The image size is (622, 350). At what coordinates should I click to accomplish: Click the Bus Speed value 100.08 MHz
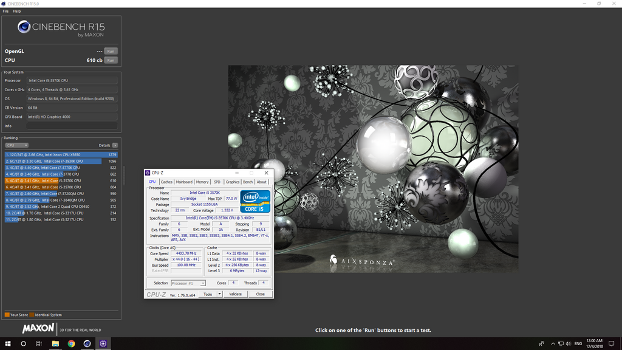click(186, 265)
